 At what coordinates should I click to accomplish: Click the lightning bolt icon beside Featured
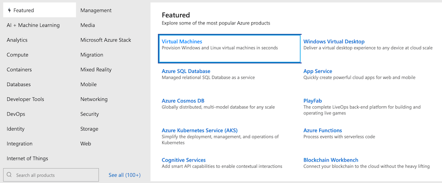pyautogui.click(x=10, y=10)
